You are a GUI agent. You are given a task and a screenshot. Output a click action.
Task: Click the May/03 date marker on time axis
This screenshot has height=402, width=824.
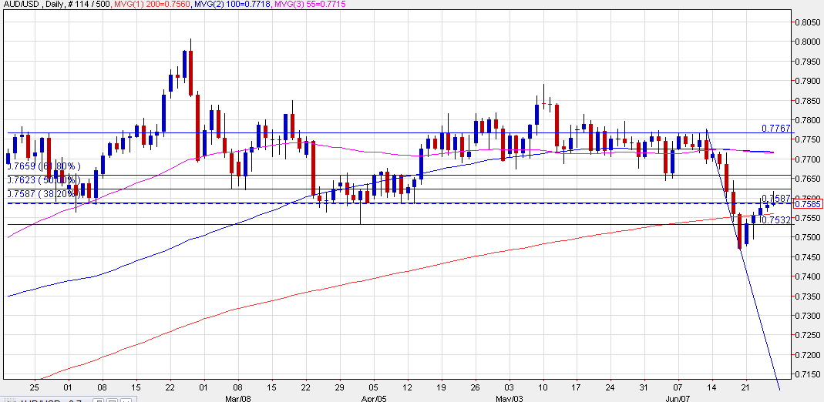point(507,398)
